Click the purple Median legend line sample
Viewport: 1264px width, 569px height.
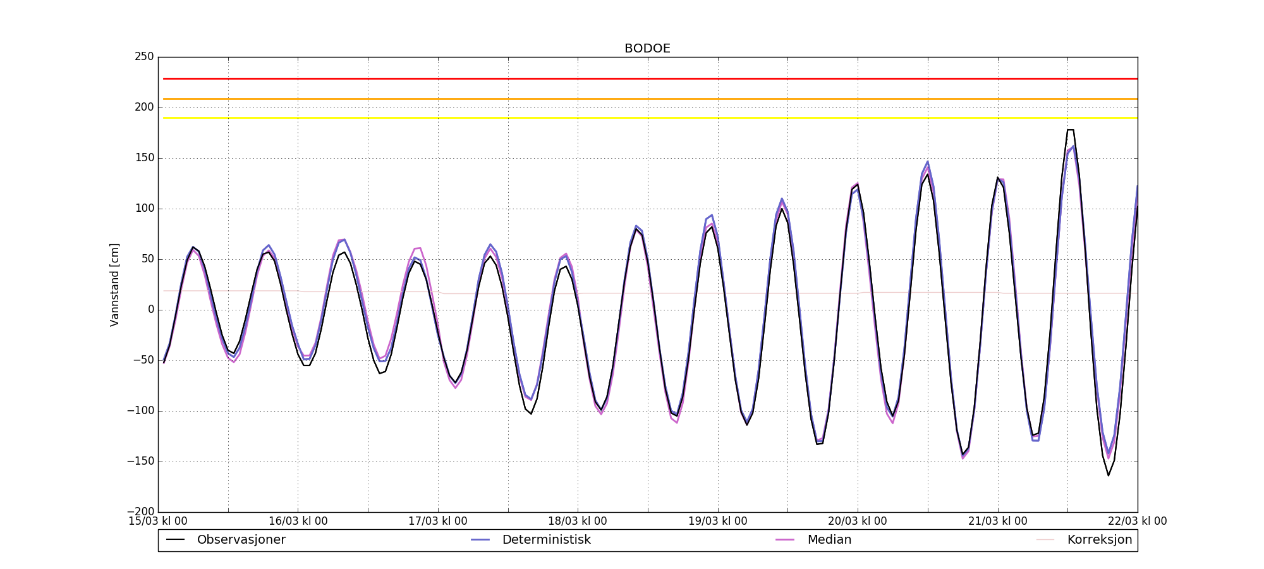pyautogui.click(x=785, y=540)
